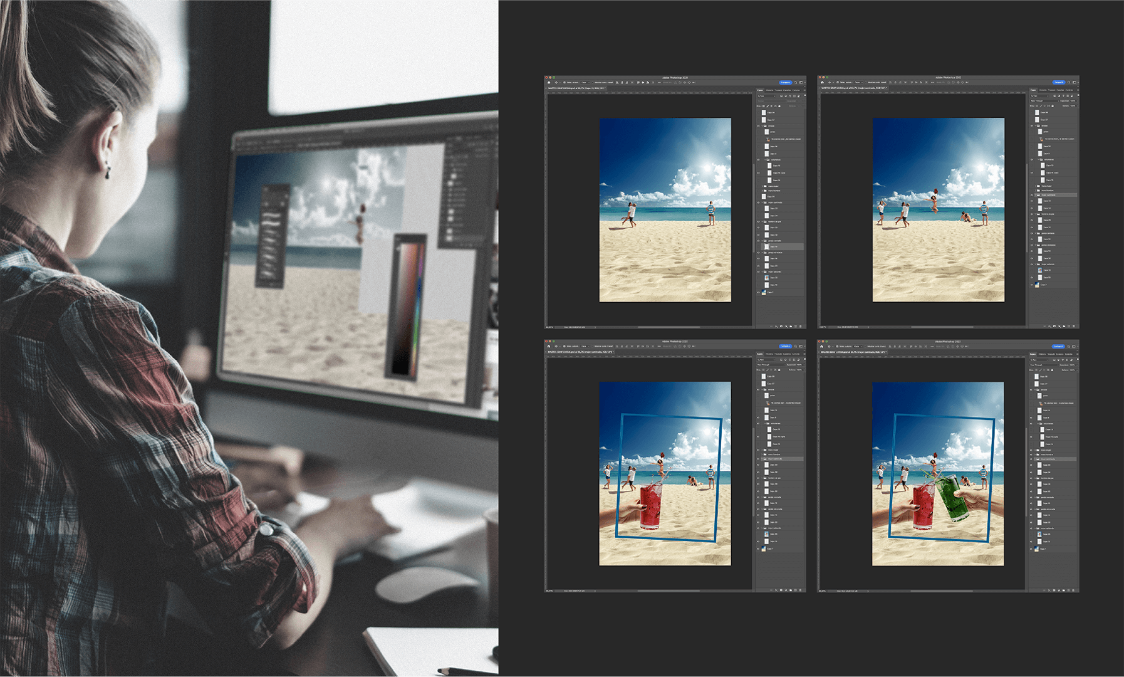1124x677 pixels.
Task: Open the layer filter type dropdown in the top-left window
Action: 767,96
